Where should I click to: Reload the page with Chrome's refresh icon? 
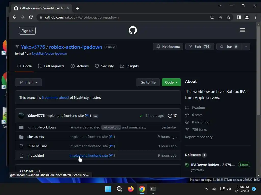pyautogui.click(x=31, y=17)
